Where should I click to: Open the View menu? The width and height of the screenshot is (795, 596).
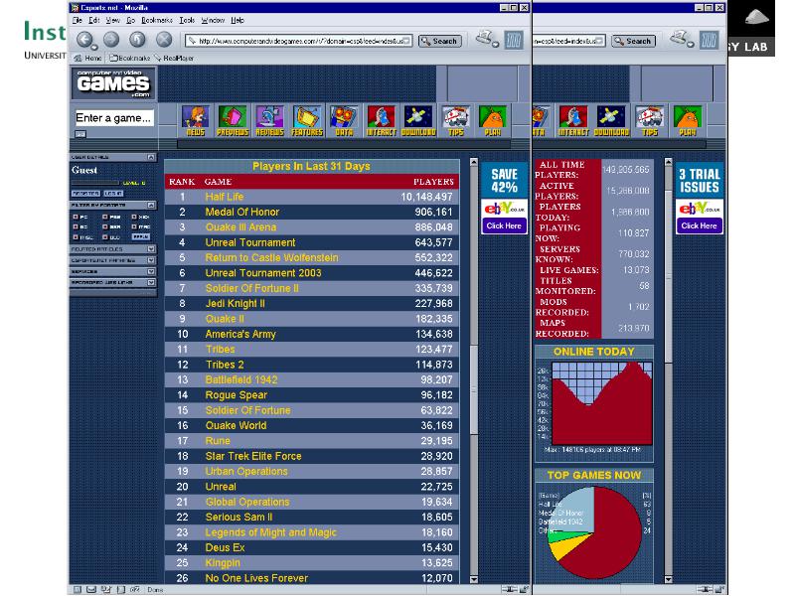point(112,20)
